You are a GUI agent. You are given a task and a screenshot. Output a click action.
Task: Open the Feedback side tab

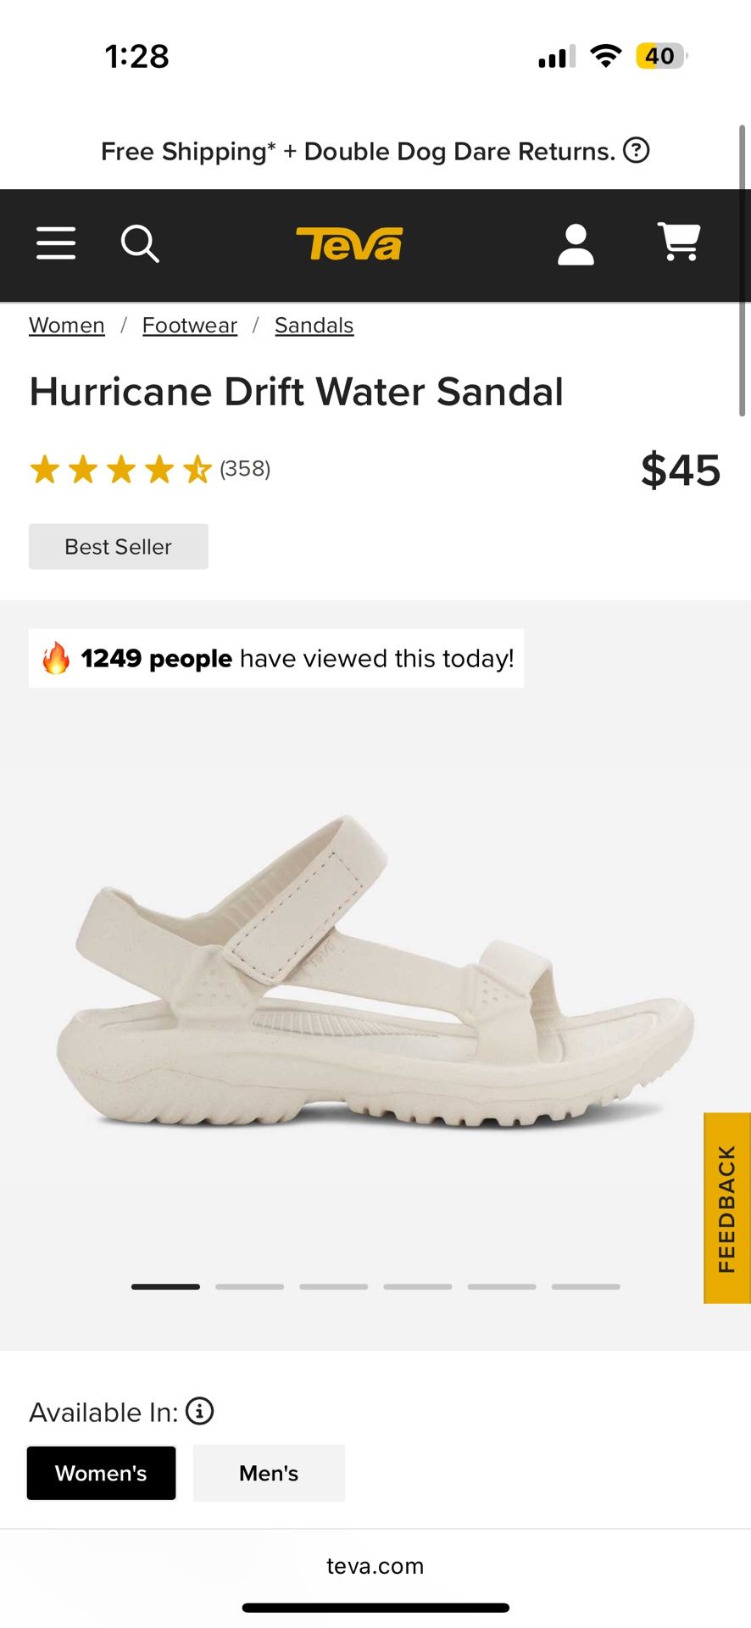coord(726,1200)
